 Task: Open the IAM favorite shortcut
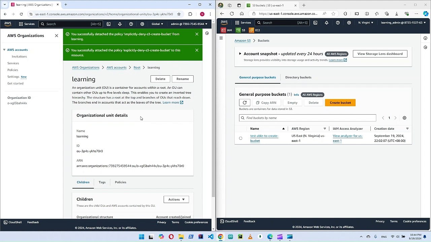click(x=226, y=30)
